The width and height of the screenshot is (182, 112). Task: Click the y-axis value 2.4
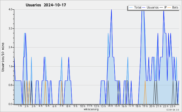(x=10, y=47)
